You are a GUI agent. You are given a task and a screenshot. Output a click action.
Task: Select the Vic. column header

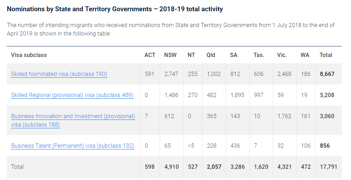282,55
